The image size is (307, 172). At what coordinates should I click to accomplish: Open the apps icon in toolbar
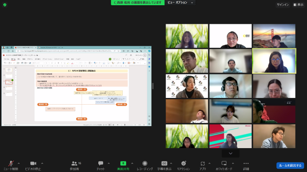tap(202, 163)
